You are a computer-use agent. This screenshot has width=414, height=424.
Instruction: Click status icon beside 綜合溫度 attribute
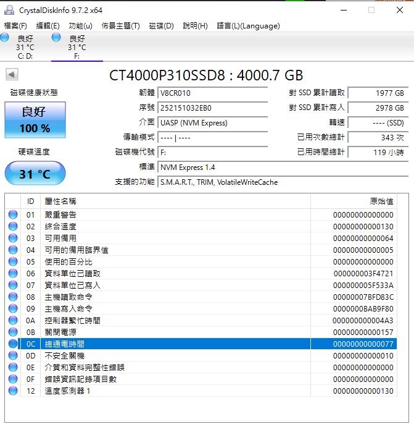coord(13,226)
